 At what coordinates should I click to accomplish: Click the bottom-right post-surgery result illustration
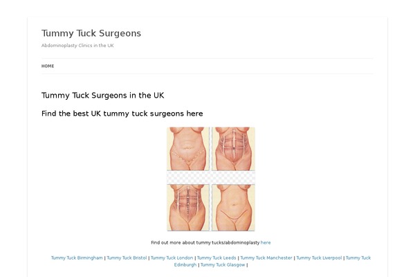tap(234, 208)
